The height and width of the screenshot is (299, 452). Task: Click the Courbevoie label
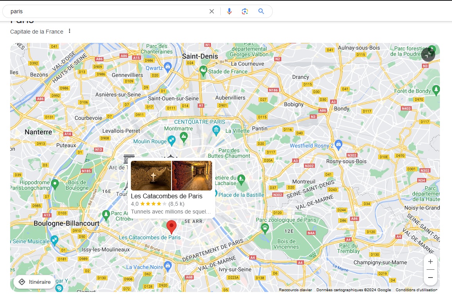pyautogui.click(x=88, y=118)
